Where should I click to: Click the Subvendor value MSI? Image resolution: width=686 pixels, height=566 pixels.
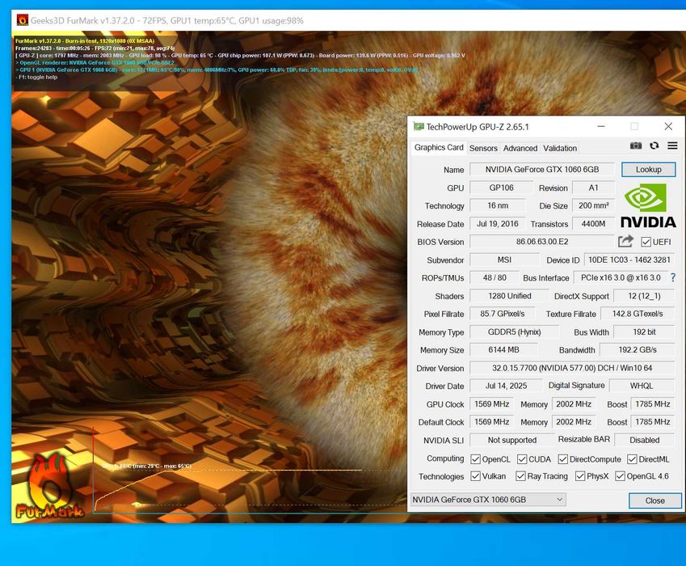(504, 260)
